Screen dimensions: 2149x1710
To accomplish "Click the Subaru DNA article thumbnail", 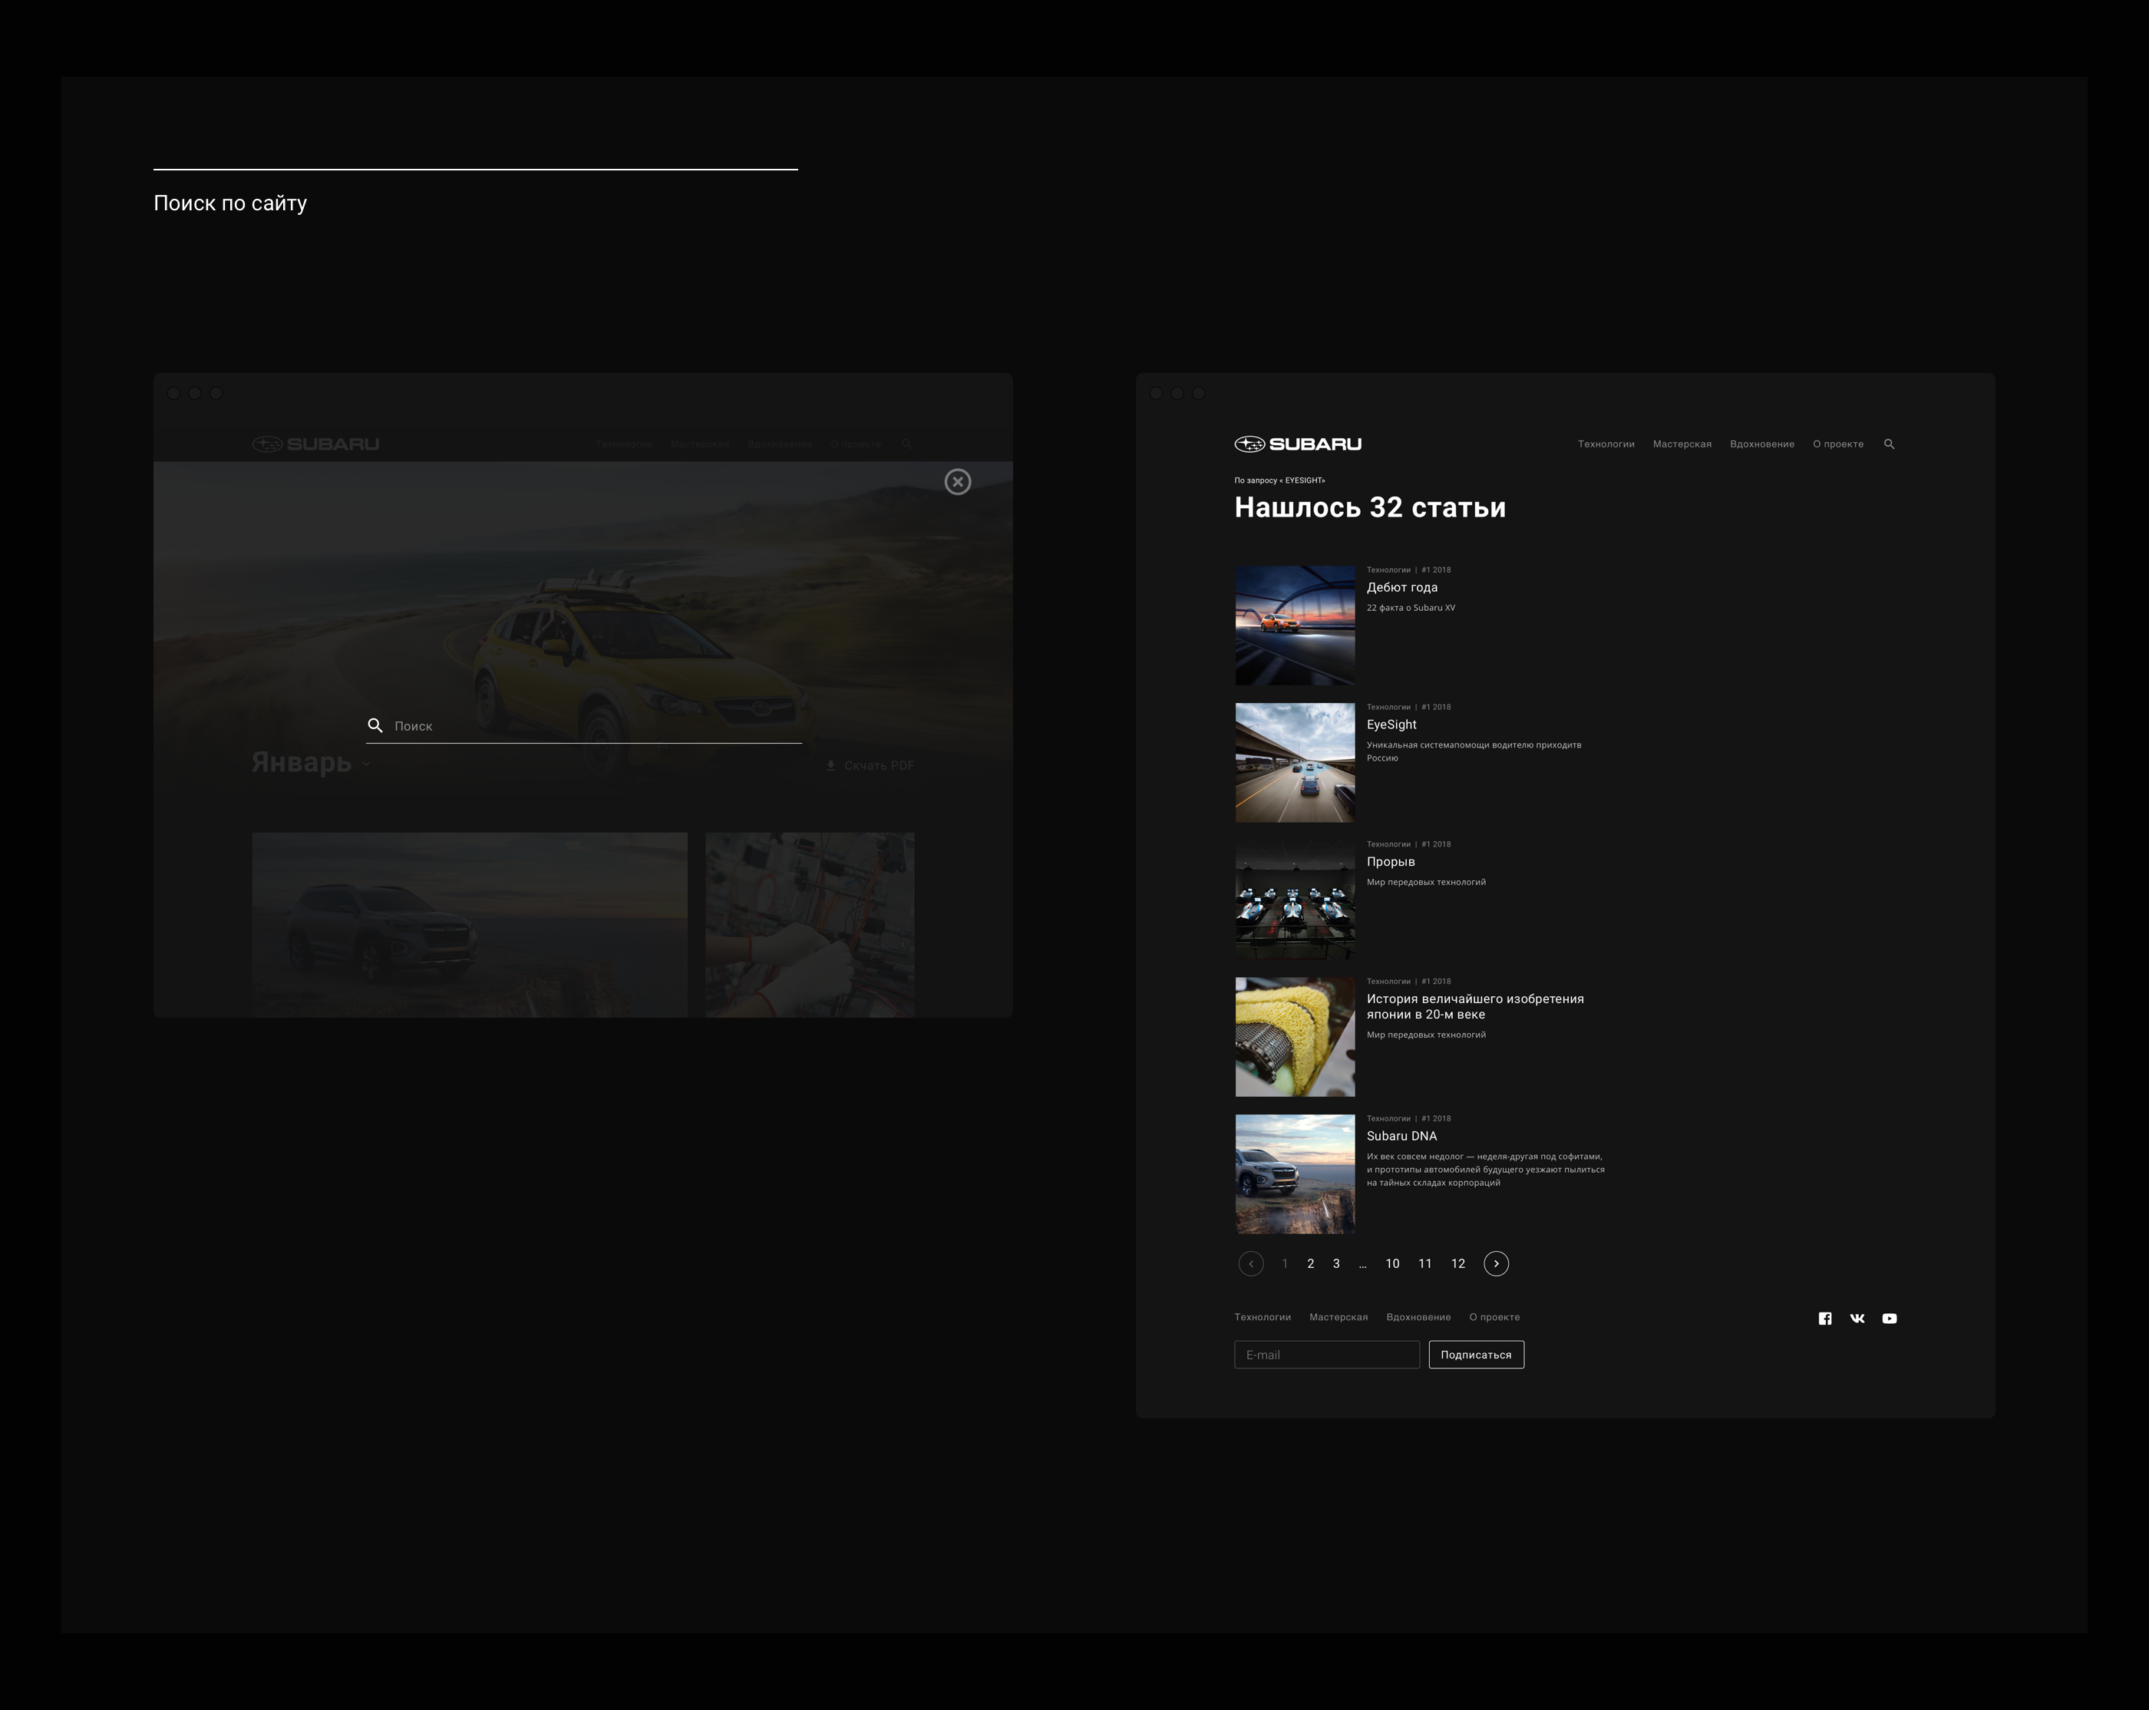I will [x=1296, y=1174].
